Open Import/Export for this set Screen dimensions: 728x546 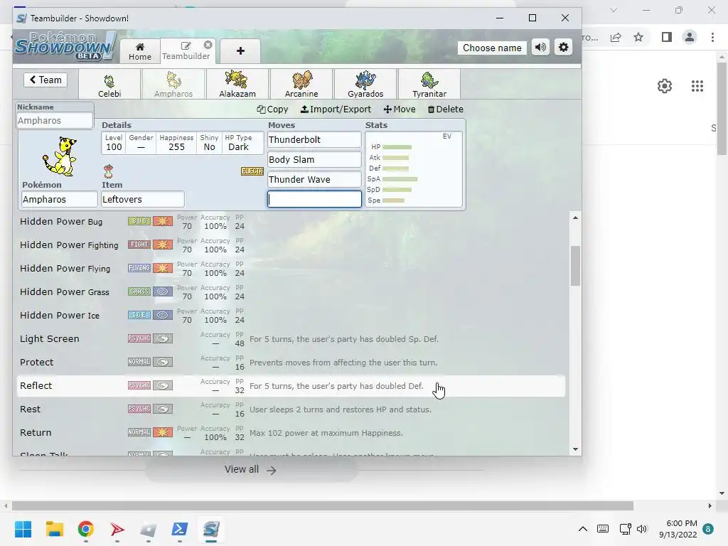pyautogui.click(x=336, y=109)
